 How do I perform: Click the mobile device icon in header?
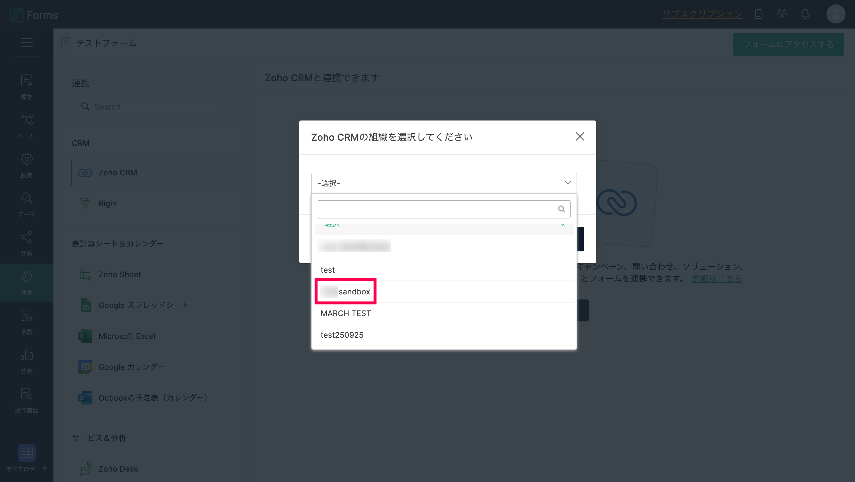pyautogui.click(x=759, y=14)
